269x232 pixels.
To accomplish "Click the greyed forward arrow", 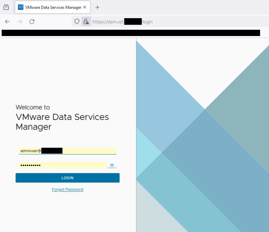I will click(20, 21).
